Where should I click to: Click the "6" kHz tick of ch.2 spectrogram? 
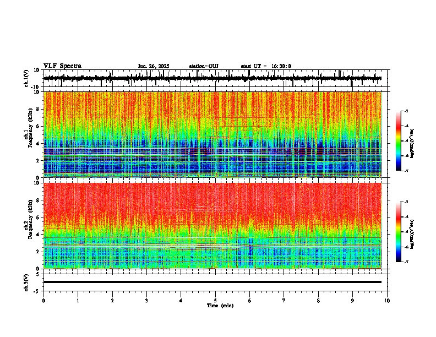[x=38, y=217]
